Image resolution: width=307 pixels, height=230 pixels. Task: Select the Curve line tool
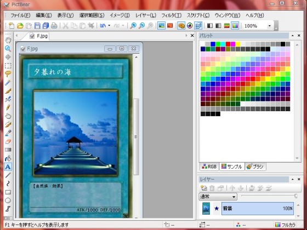[x=8, y=183]
